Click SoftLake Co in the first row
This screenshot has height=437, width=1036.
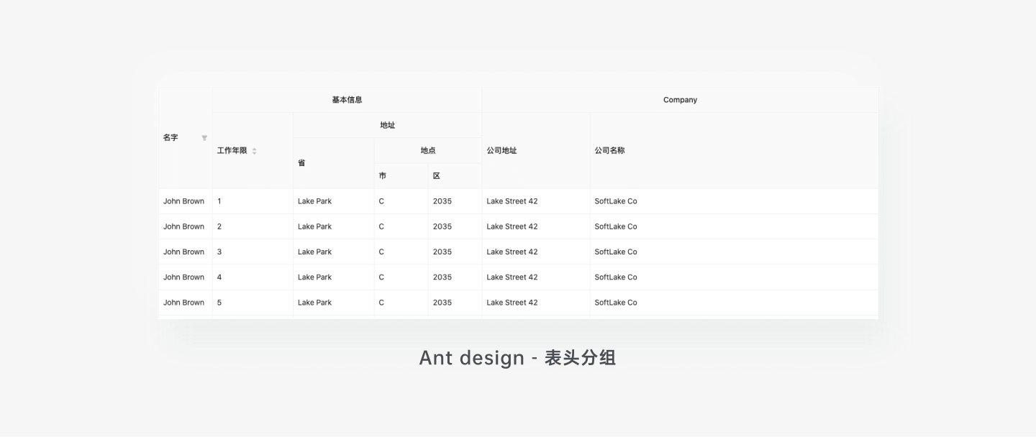click(616, 201)
